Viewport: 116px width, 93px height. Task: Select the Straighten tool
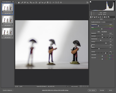tap(34, 3)
